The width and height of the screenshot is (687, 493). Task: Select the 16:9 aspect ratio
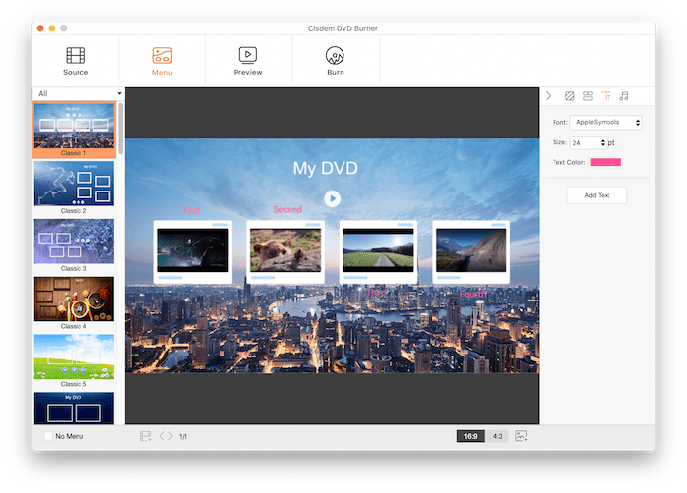click(471, 436)
